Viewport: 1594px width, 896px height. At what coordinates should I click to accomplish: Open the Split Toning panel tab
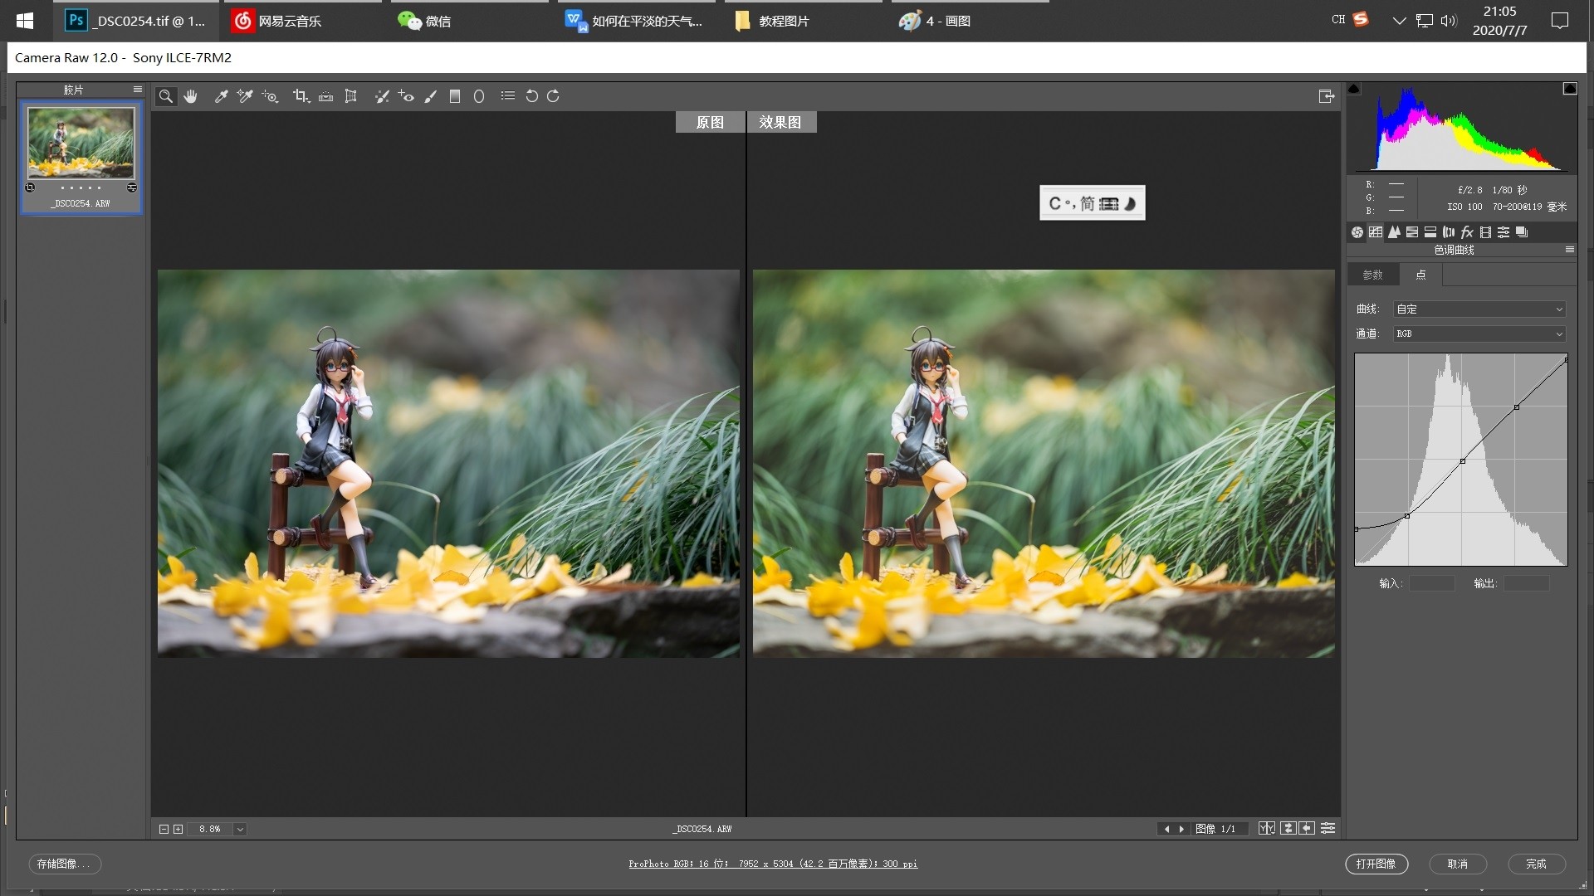click(1430, 232)
